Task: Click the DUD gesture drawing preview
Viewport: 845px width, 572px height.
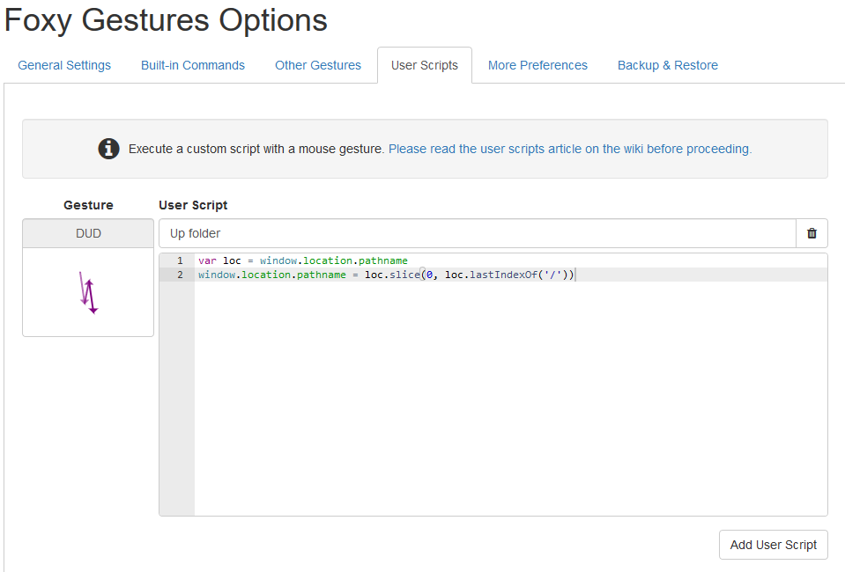Action: tap(88, 292)
